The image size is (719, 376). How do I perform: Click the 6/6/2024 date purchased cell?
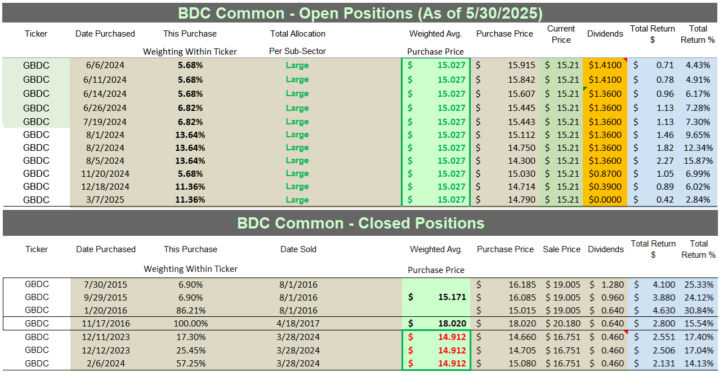[x=105, y=65]
